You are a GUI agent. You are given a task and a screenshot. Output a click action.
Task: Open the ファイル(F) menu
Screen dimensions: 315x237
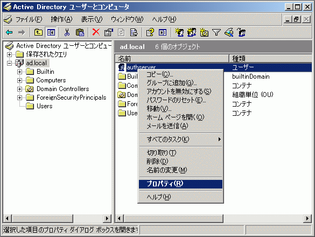coord(29,19)
